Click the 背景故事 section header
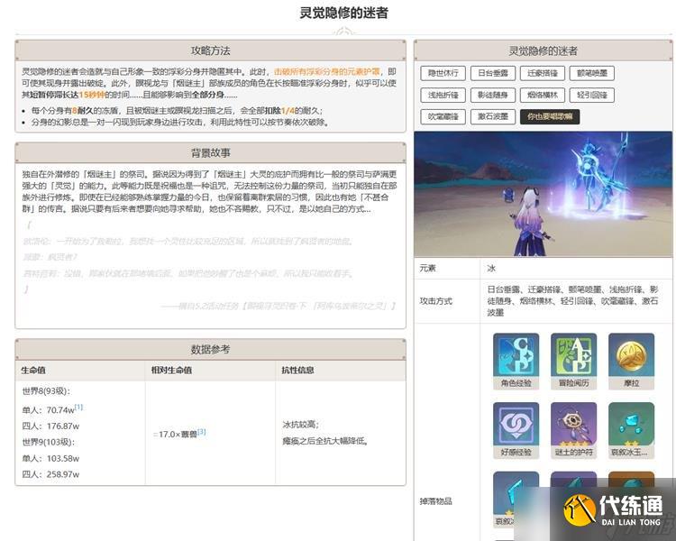 click(210, 152)
